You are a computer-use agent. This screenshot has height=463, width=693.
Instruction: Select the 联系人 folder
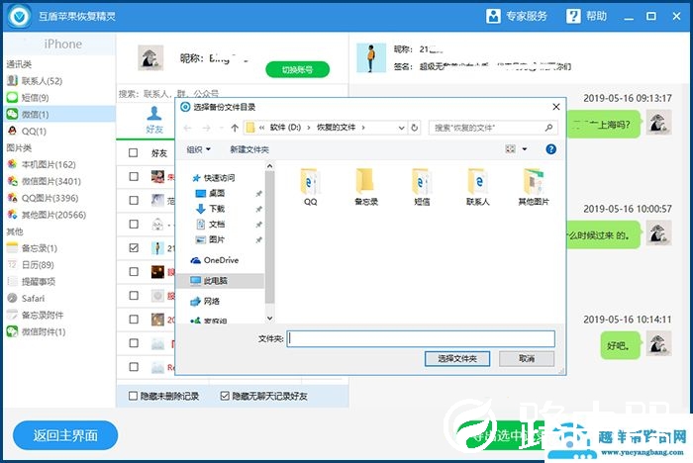tap(478, 187)
